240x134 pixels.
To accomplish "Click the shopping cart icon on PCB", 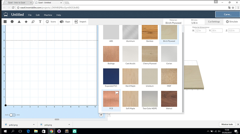I will pyautogui.click(x=117, y=93).
